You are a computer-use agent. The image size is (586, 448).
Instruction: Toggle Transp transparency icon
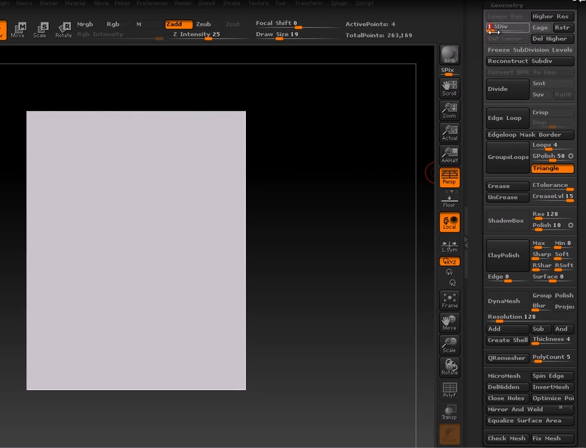[450, 412]
